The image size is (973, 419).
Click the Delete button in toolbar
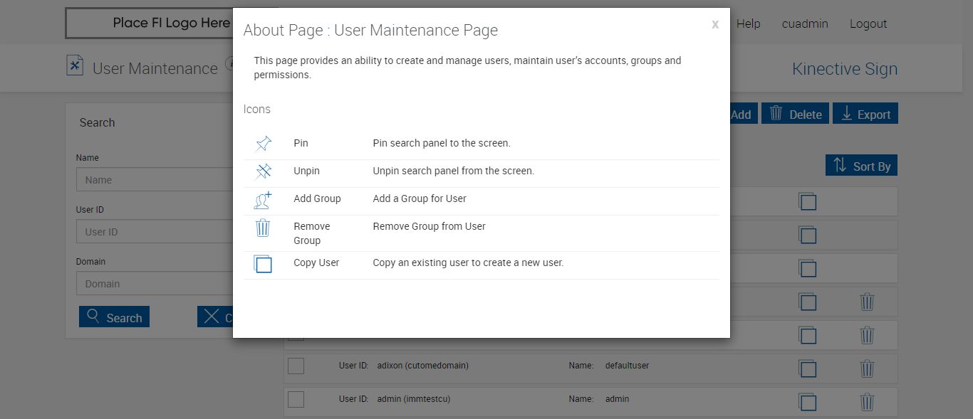point(795,114)
